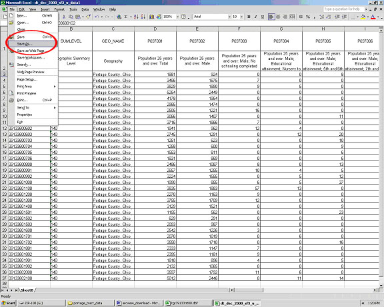Click the Cut scissors icon

[64, 17]
